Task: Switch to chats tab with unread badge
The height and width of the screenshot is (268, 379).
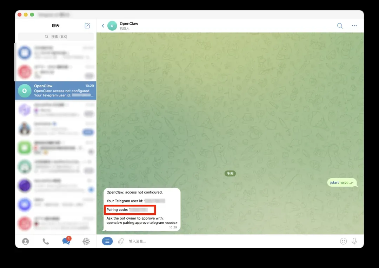Action: (x=66, y=241)
